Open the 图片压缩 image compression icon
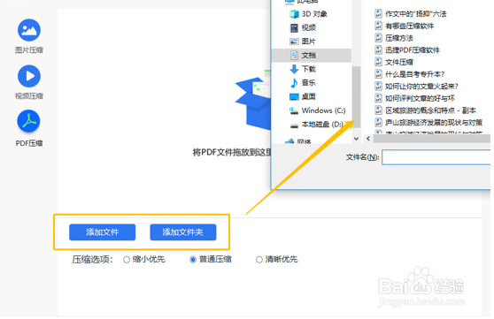This screenshot has width=494, height=319. (29, 30)
